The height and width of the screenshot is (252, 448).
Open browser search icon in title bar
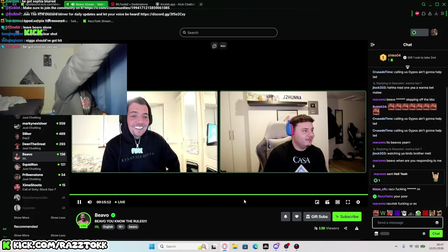pyautogui.click(x=423, y=4)
